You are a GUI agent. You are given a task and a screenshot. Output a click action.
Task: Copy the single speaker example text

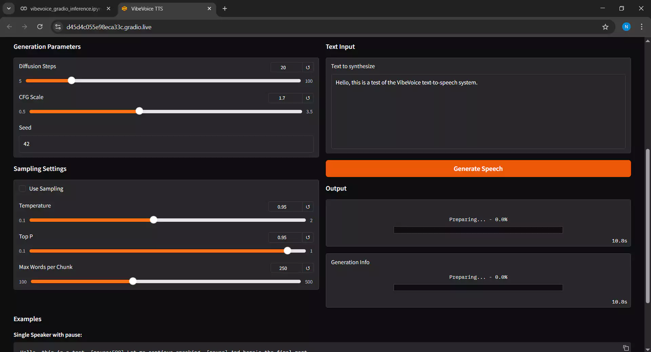click(x=626, y=348)
